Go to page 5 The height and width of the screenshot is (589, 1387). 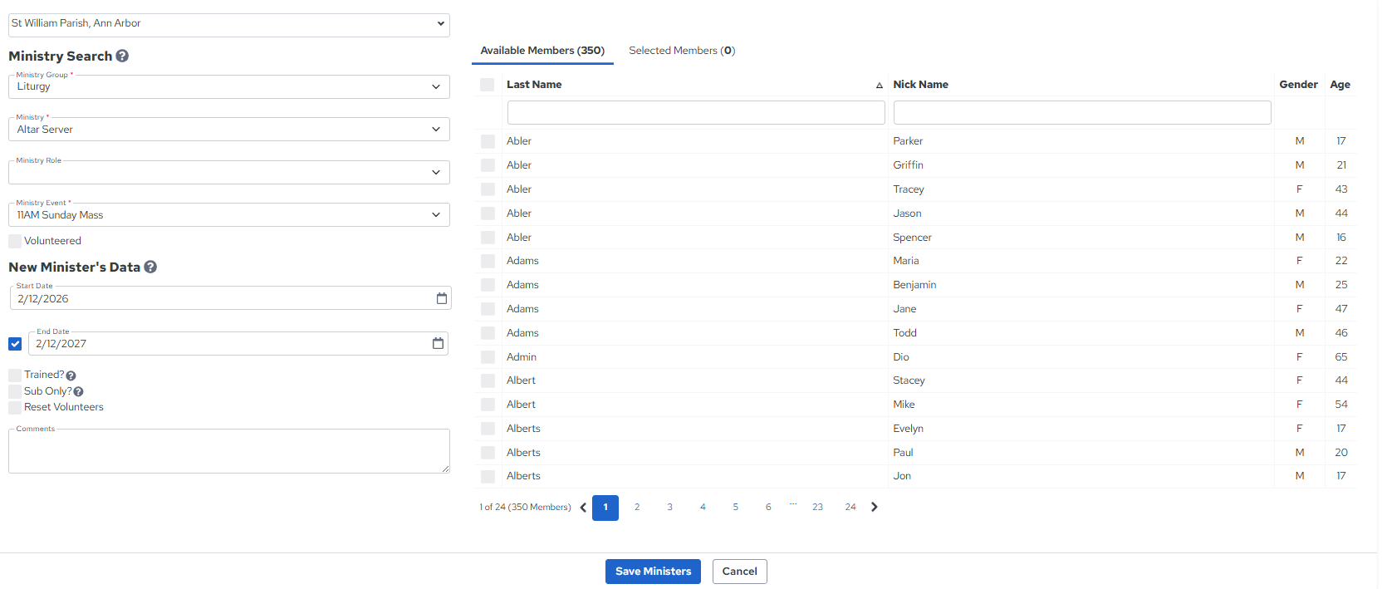coord(735,507)
